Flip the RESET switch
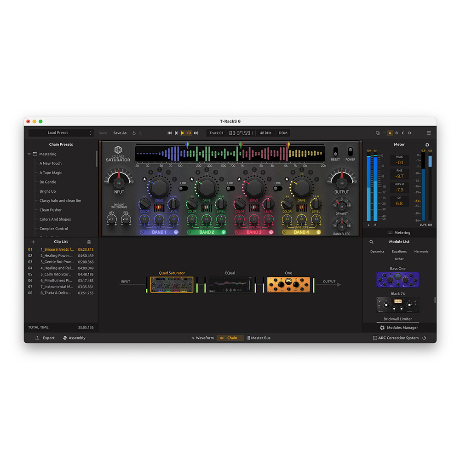 pos(335,152)
